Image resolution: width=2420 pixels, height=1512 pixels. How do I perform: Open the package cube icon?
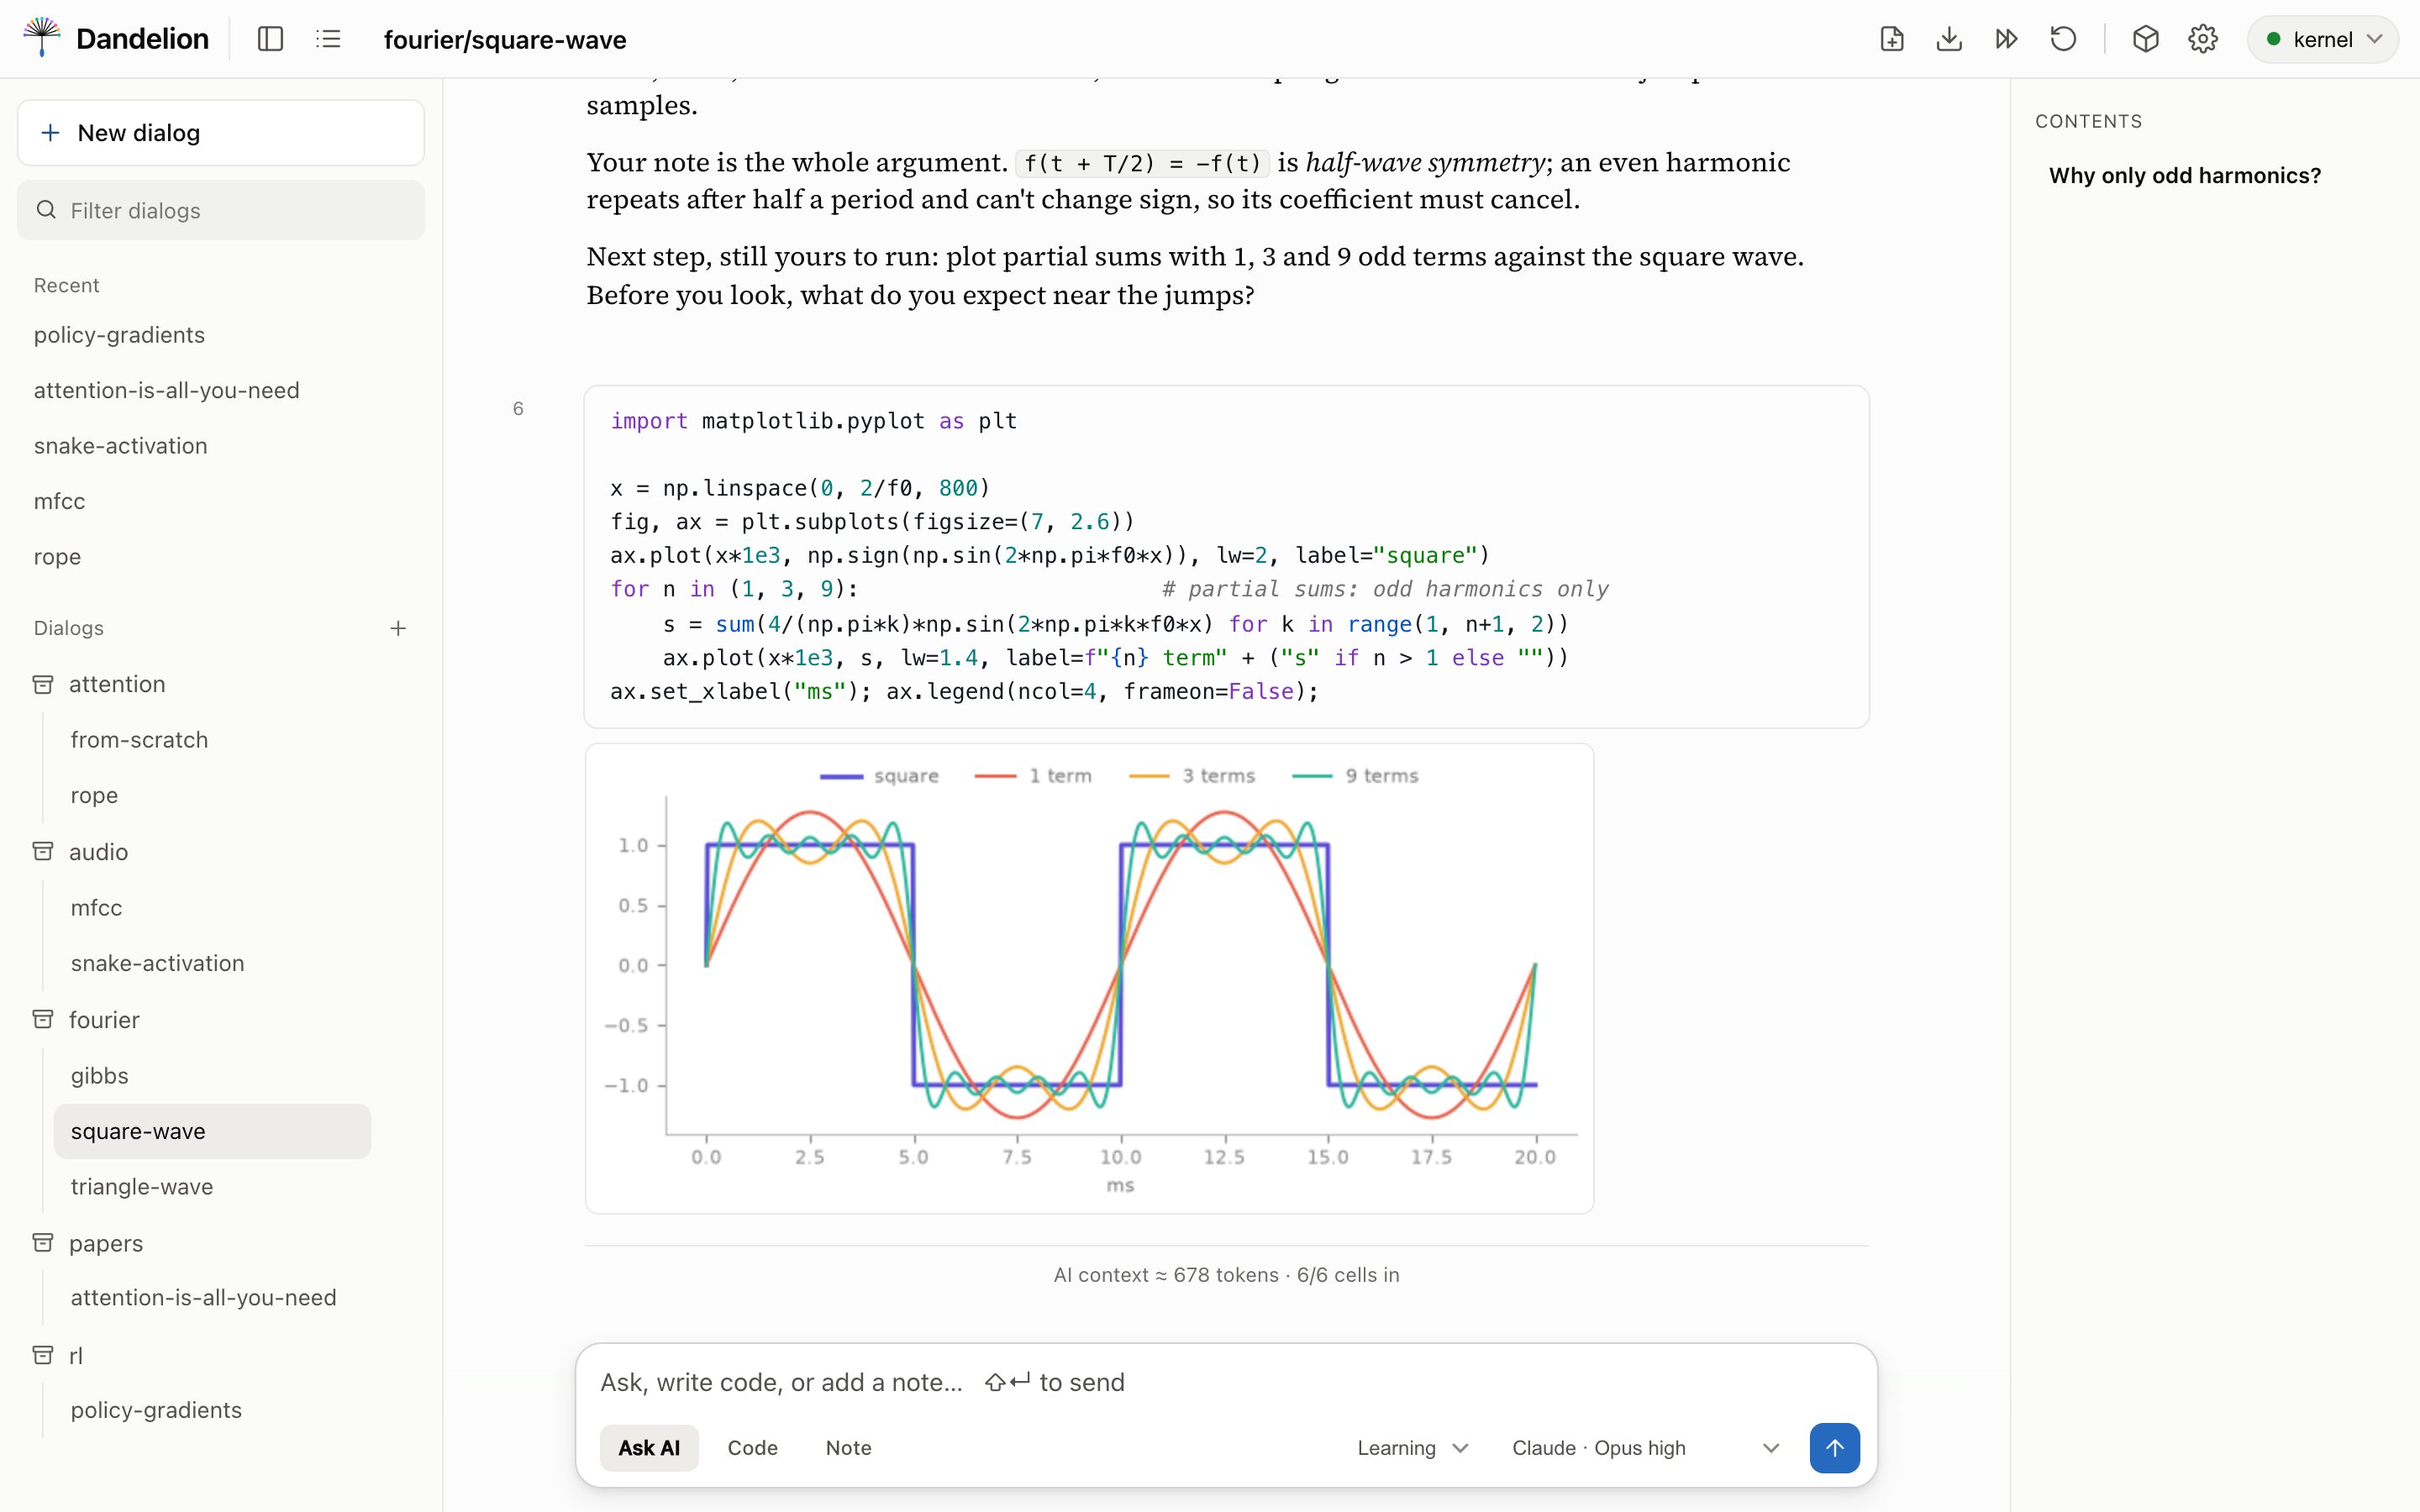(2145, 39)
